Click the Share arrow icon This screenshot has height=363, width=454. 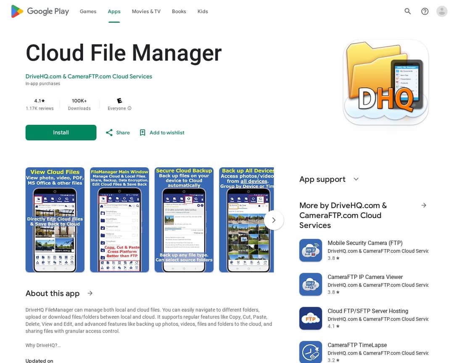pyautogui.click(x=109, y=133)
